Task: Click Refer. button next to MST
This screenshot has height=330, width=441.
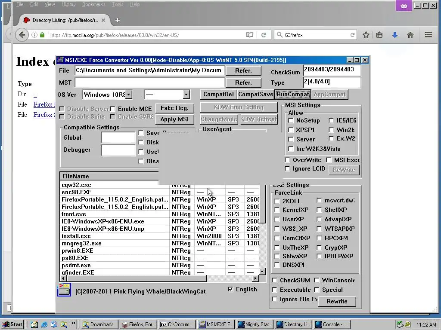Action: [x=244, y=83]
